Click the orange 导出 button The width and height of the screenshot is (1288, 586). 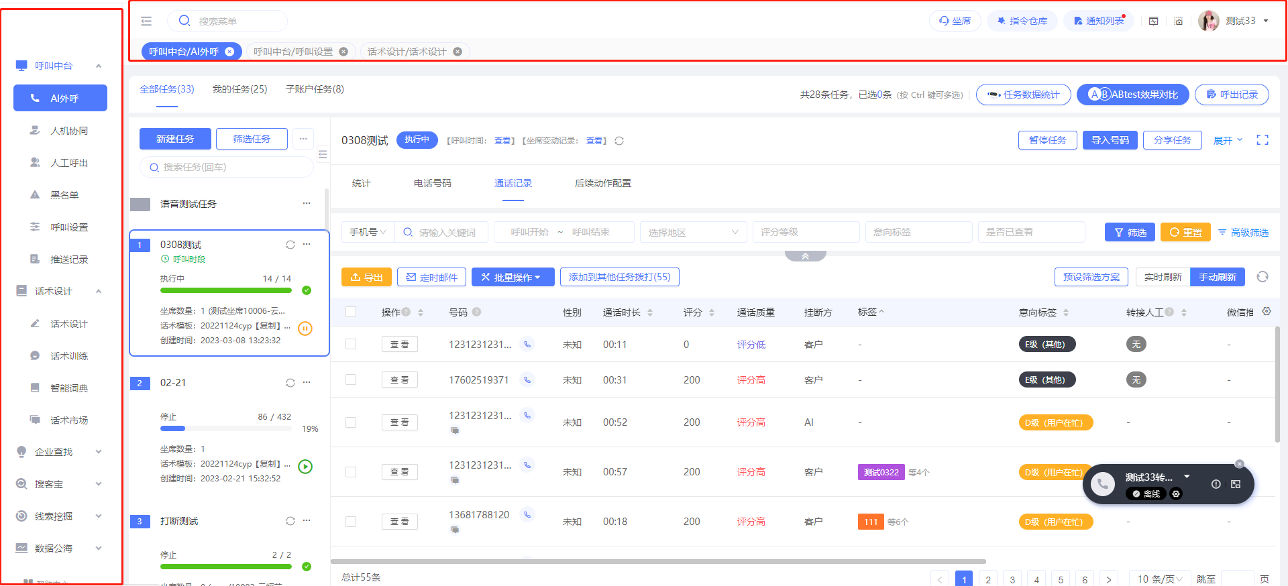tap(366, 277)
